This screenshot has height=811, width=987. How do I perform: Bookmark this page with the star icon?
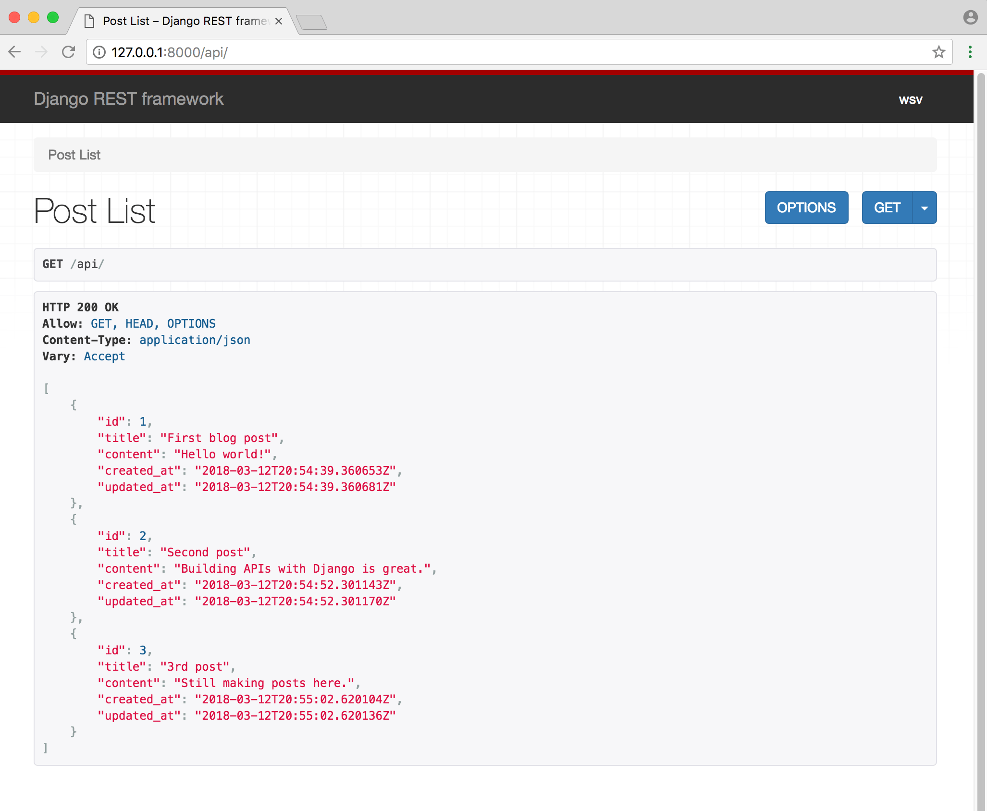click(x=938, y=52)
